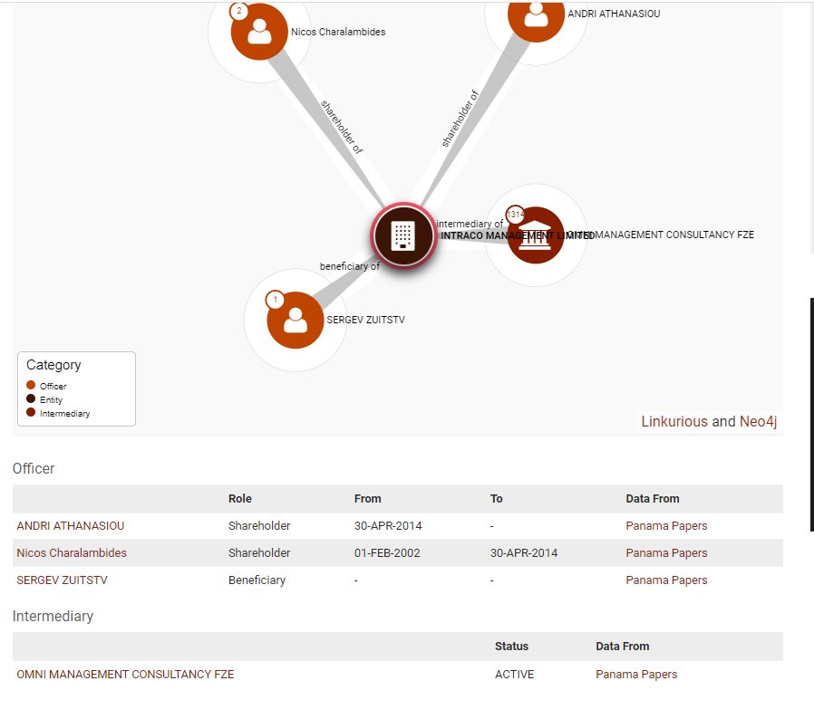Click the Entity legend color dot

coord(31,399)
